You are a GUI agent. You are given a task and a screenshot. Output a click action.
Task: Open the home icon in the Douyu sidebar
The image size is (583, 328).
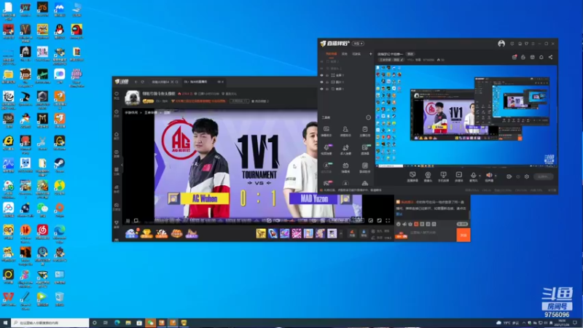tap(117, 135)
